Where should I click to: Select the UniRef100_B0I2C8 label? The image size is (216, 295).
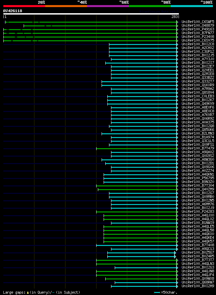[x=198, y=44]
